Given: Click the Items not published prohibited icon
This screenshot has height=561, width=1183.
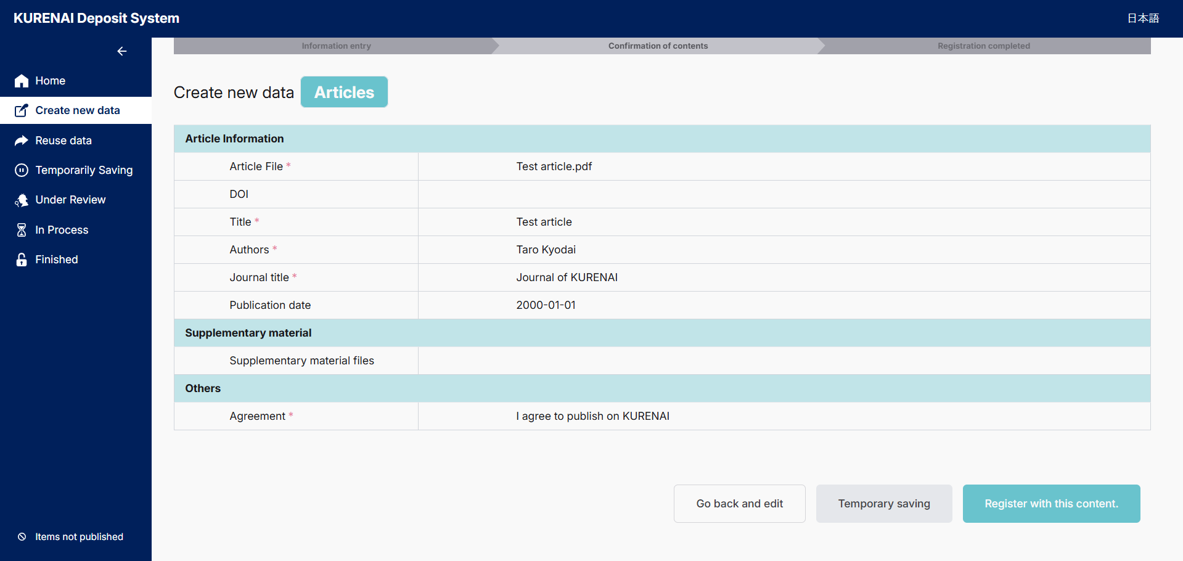Looking at the screenshot, I should pyautogui.click(x=22, y=537).
